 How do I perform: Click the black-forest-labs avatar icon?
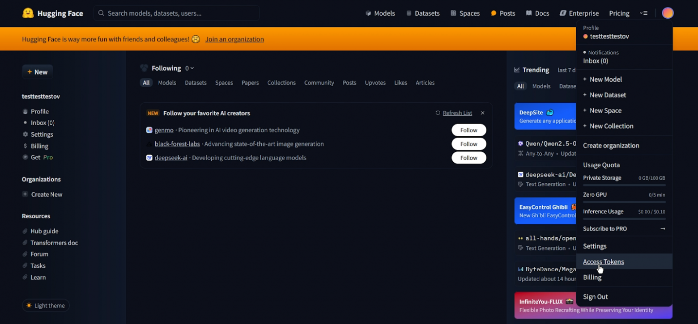point(149,144)
